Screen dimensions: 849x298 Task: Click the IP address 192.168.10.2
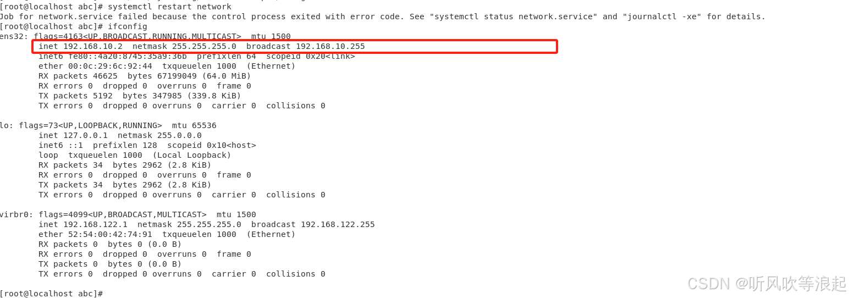pyautogui.click(x=93, y=46)
